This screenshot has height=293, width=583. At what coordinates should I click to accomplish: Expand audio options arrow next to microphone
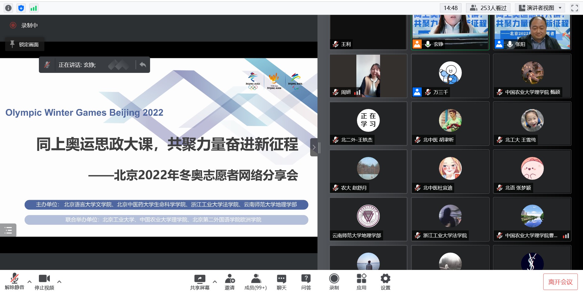(x=29, y=282)
